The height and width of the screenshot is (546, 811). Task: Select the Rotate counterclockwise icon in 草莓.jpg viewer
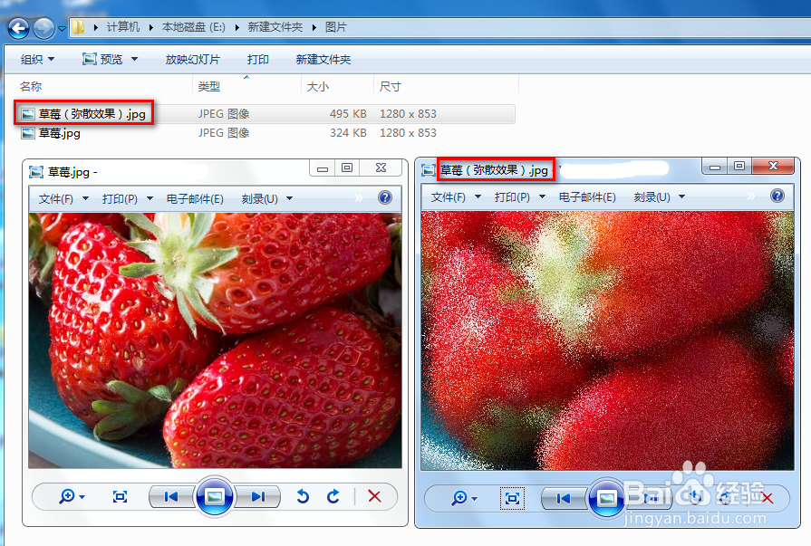(x=303, y=497)
